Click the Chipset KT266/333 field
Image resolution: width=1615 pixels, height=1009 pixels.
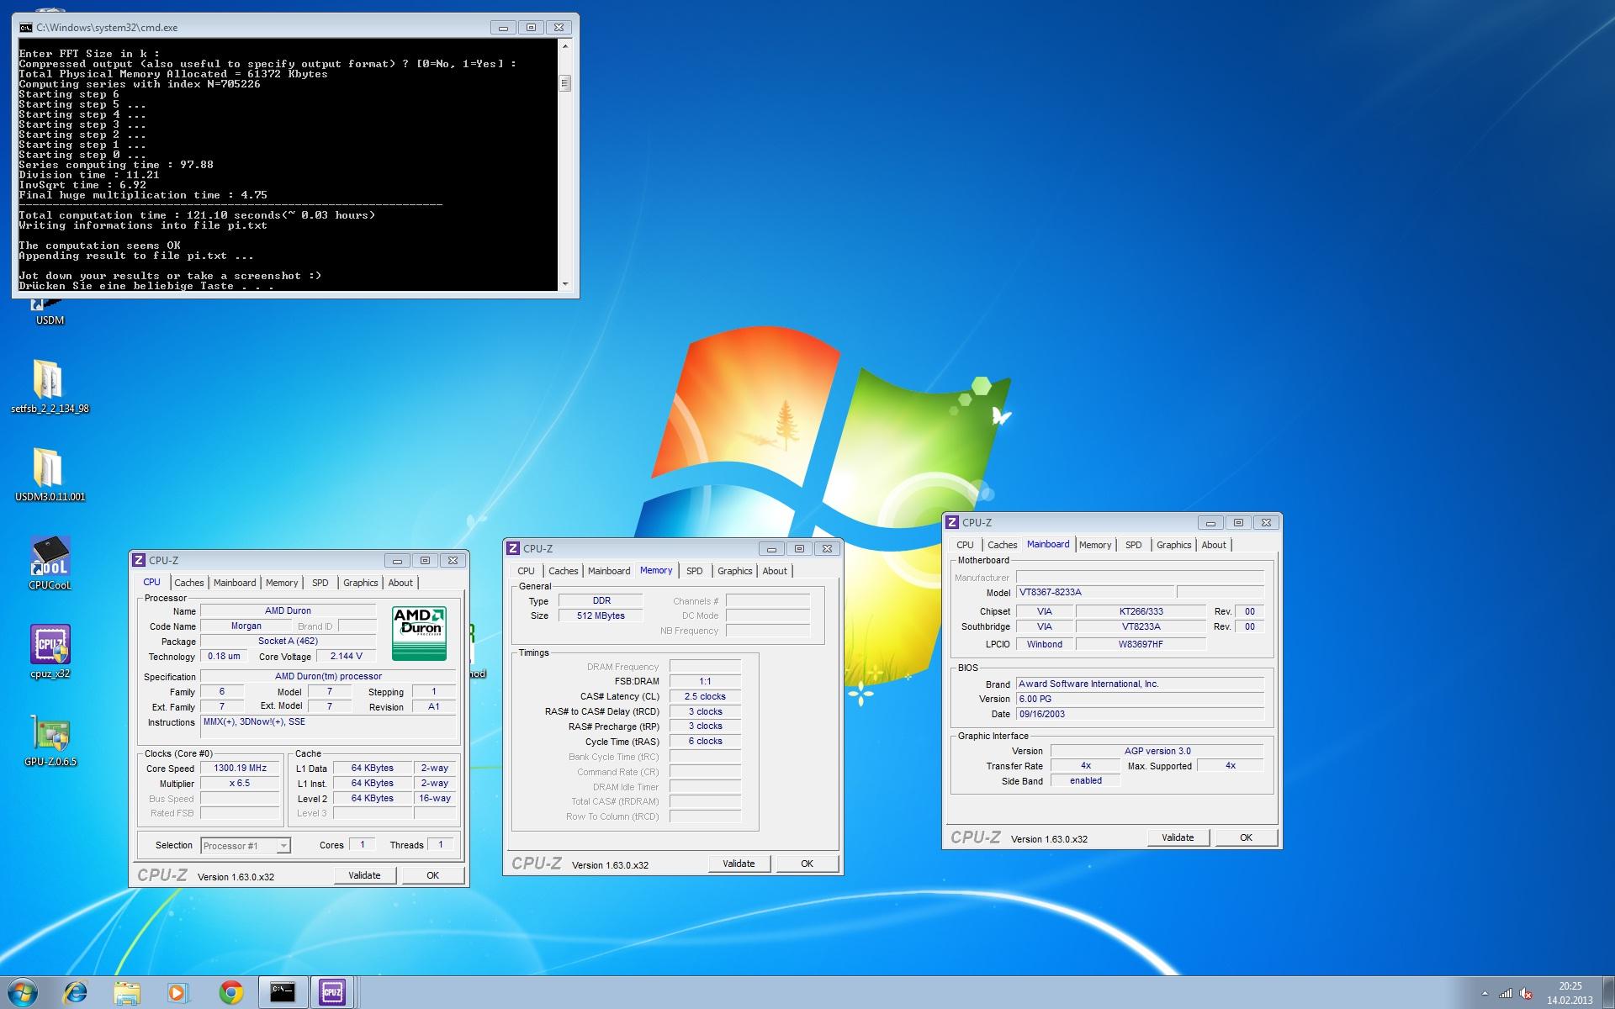tap(1141, 611)
